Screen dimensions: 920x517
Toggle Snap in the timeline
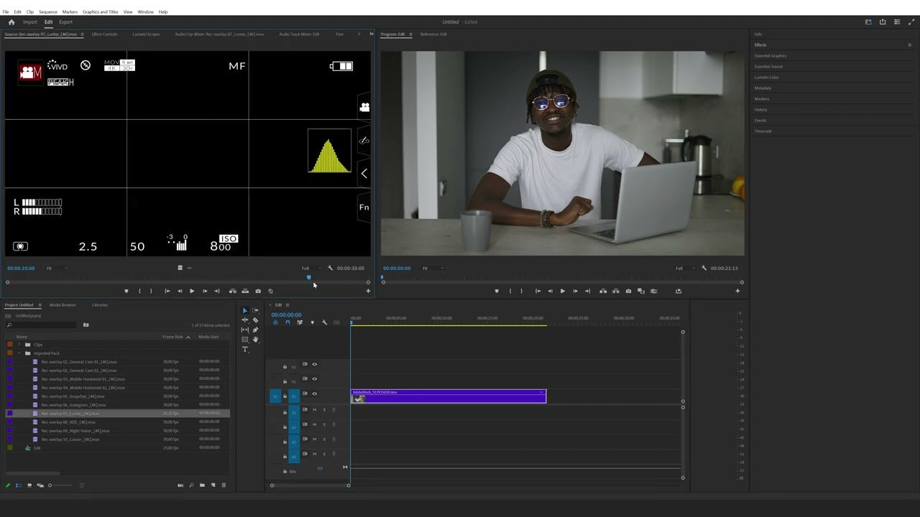pyautogui.click(x=288, y=323)
